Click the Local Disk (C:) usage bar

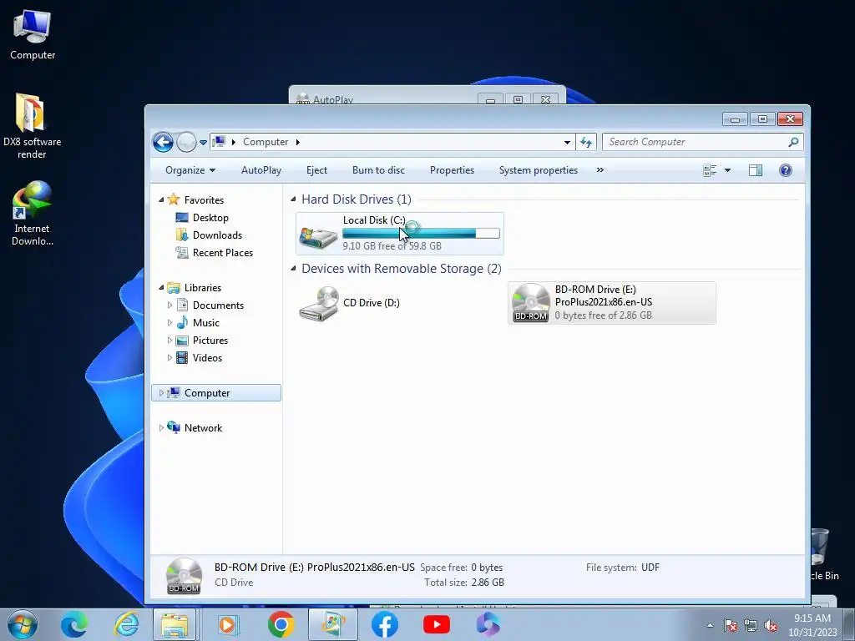[421, 234]
